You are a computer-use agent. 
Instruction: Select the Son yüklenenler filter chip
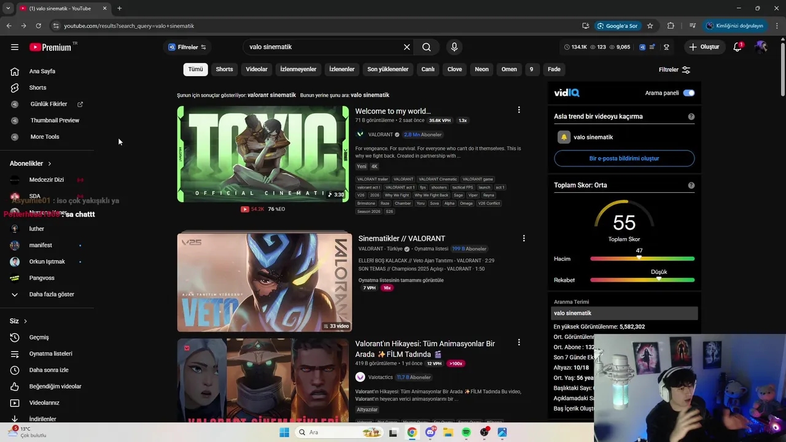[x=387, y=69]
